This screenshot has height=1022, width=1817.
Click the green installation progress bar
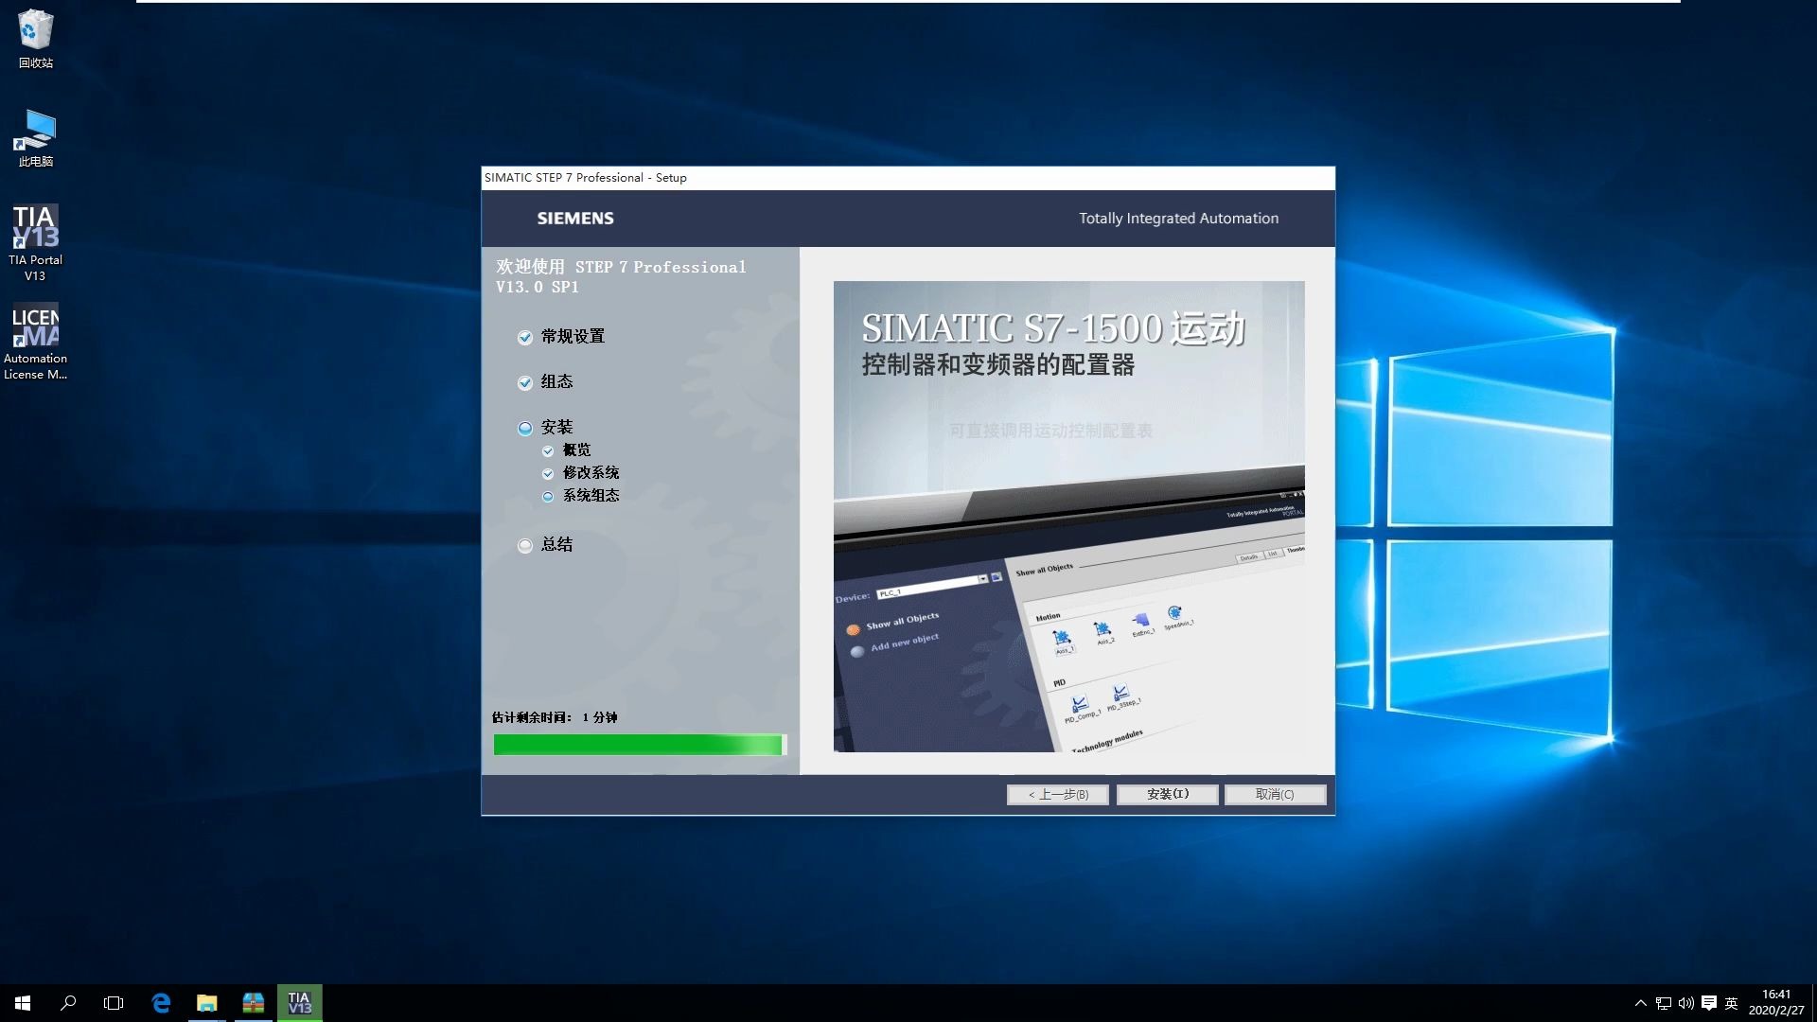click(x=639, y=745)
